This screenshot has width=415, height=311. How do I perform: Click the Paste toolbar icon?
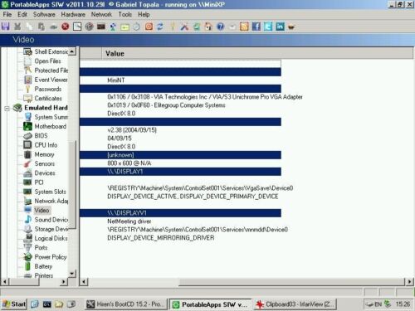[x=41, y=27]
